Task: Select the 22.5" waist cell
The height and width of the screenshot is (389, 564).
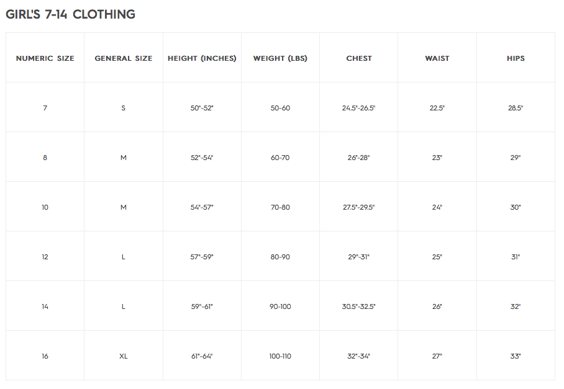Action: pyautogui.click(x=437, y=108)
